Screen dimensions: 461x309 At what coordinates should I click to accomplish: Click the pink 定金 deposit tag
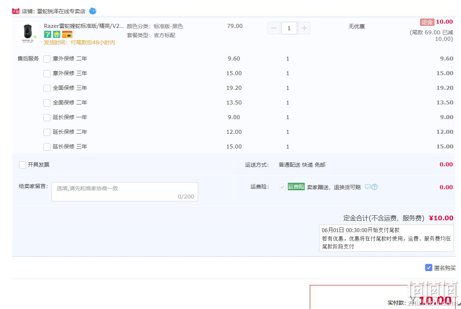pos(427,22)
